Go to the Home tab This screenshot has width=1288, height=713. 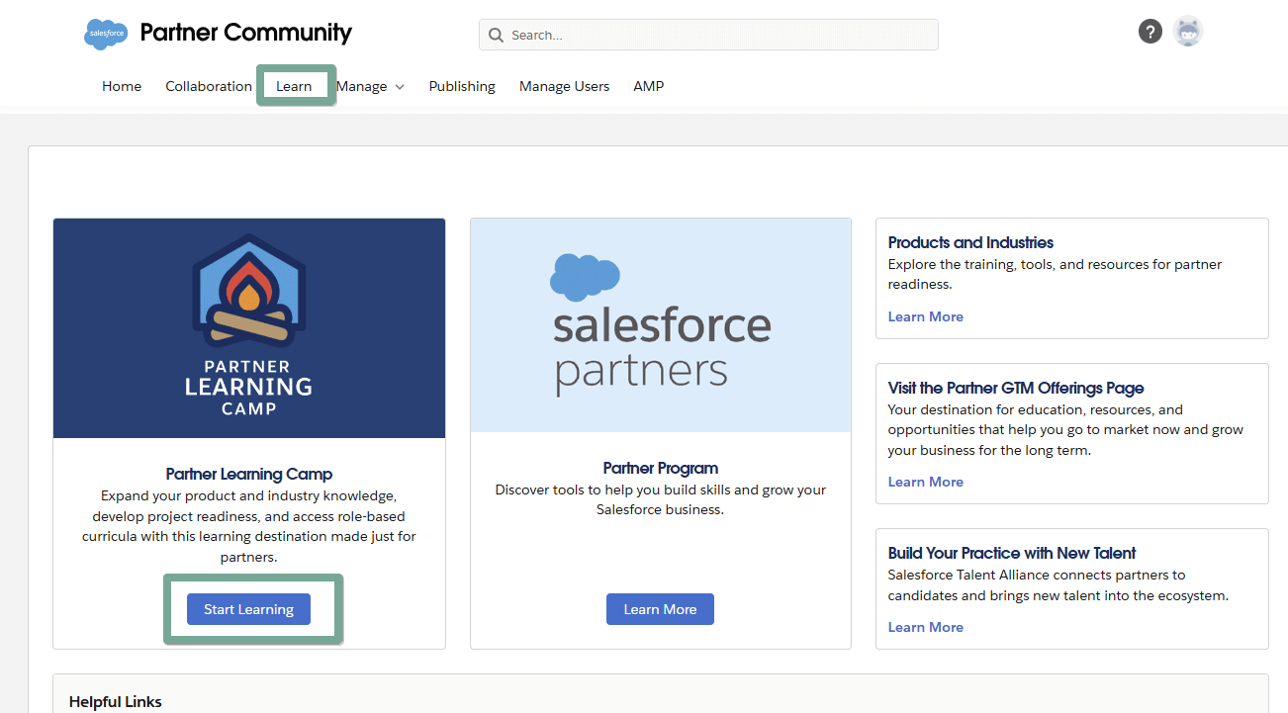[122, 86]
